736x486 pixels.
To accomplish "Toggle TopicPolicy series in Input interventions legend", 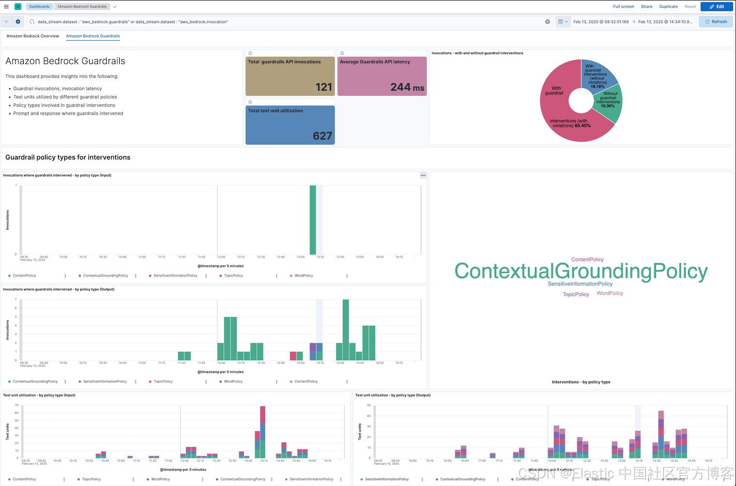I will coord(234,276).
